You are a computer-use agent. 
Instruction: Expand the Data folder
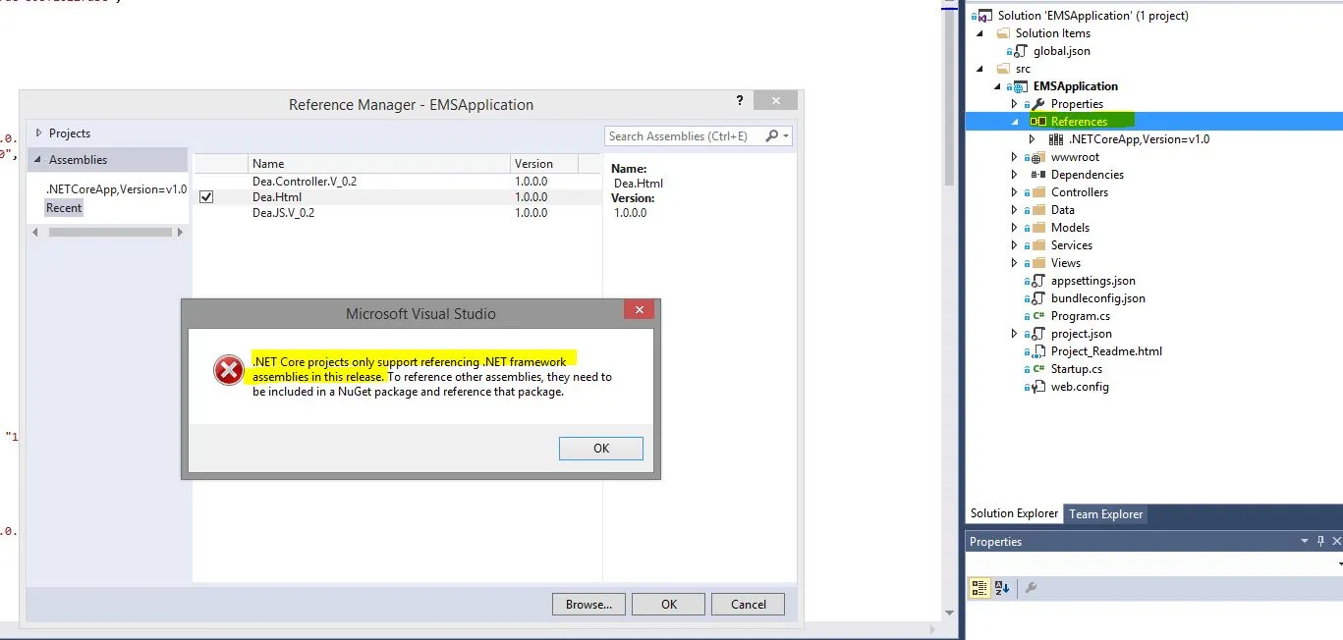click(x=1015, y=210)
